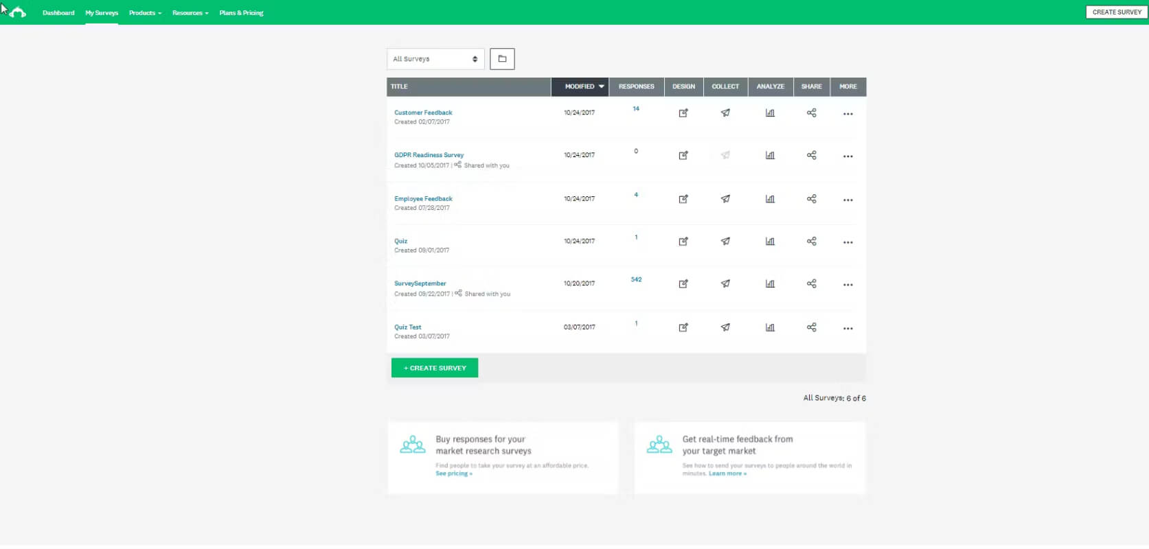Follow the See pricing link
The image size is (1149, 549).
click(x=454, y=474)
